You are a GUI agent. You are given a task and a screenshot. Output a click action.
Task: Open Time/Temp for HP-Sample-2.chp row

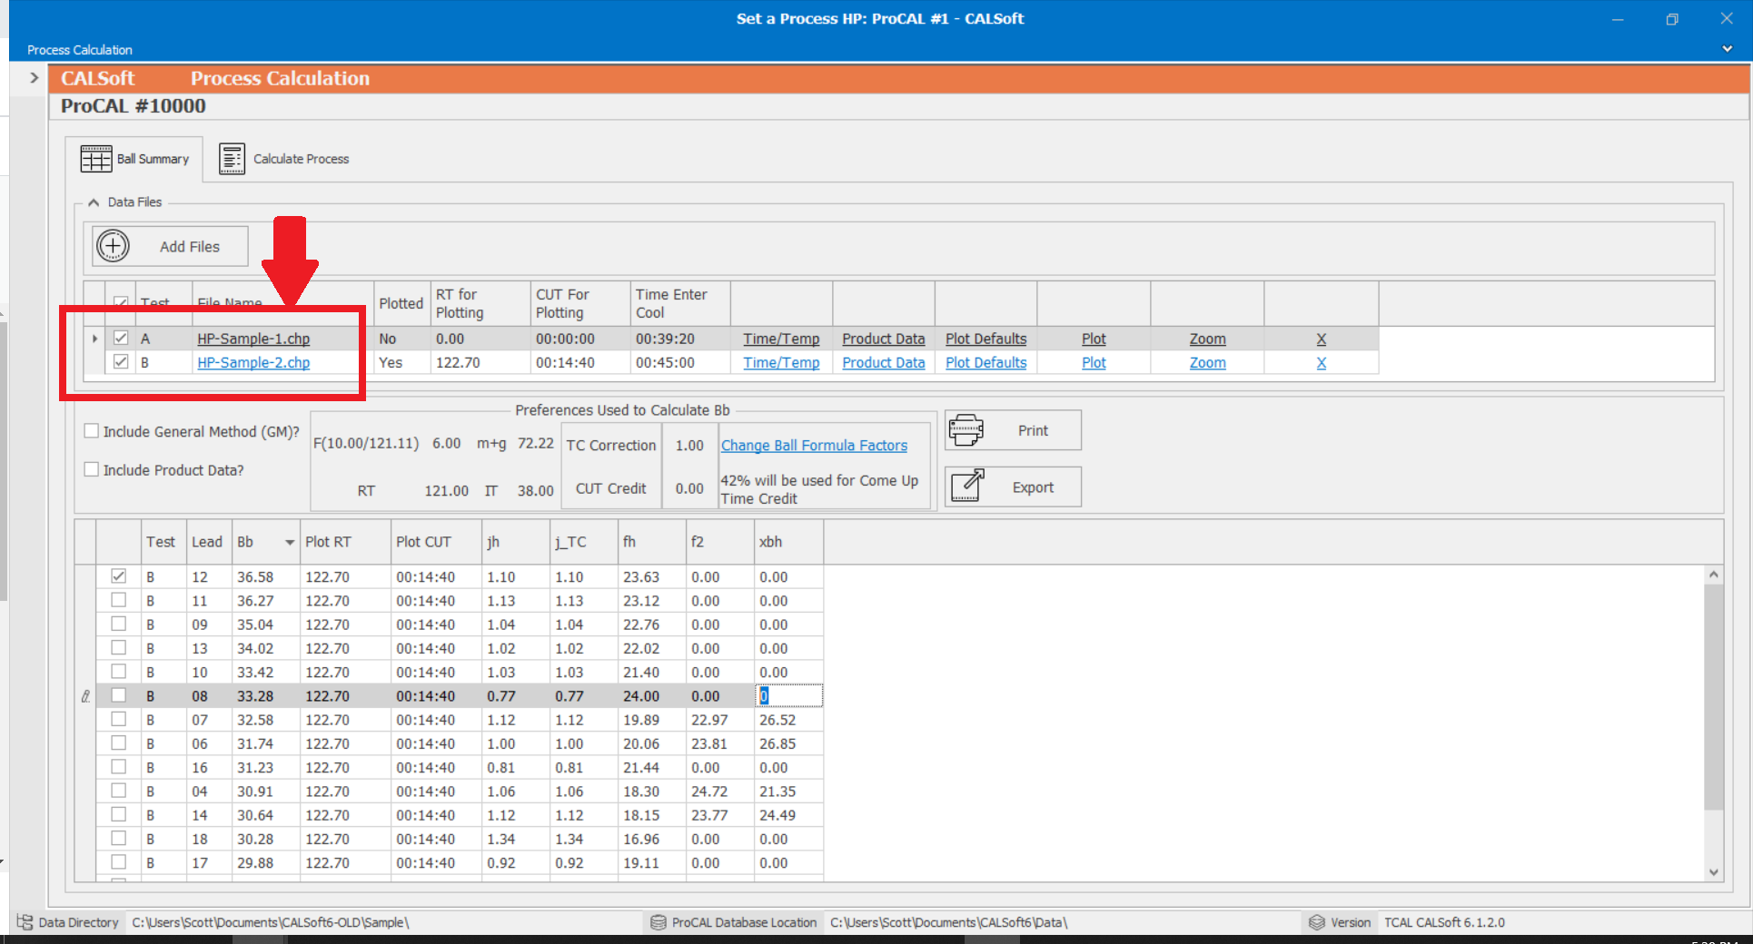click(781, 362)
